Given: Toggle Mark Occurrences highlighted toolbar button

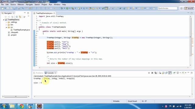Looking at the screenshot, I should point(106,8).
